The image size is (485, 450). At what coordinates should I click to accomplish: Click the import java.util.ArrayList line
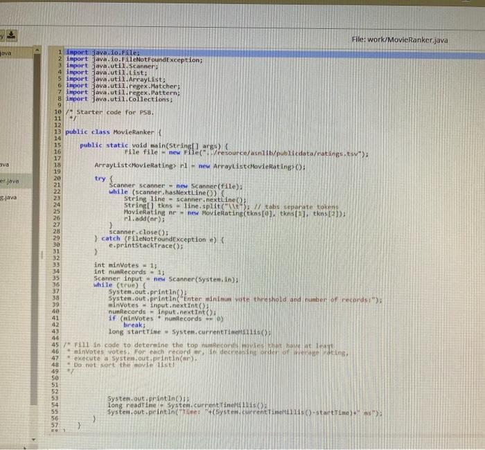click(x=116, y=80)
